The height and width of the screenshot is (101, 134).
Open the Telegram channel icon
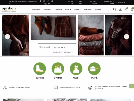[x=48, y=1]
